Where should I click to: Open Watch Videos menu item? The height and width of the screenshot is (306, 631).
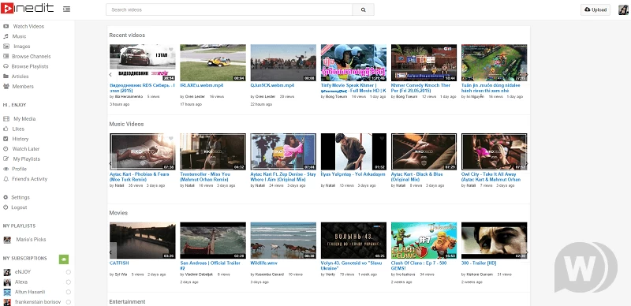[28, 26]
